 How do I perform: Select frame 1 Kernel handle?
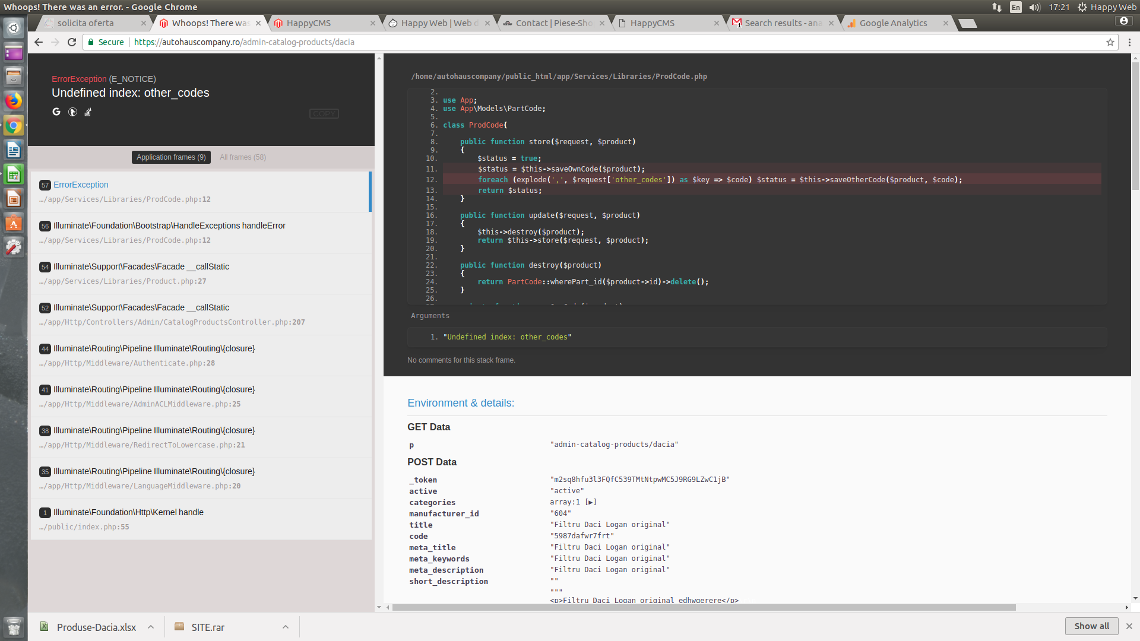(201, 519)
